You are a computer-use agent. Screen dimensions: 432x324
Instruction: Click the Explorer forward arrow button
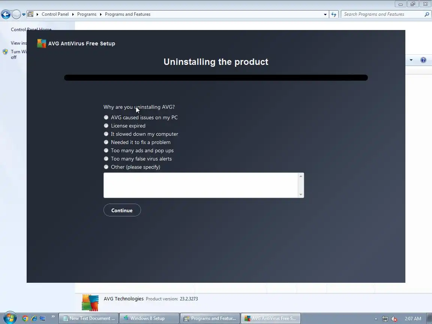pos(16,14)
